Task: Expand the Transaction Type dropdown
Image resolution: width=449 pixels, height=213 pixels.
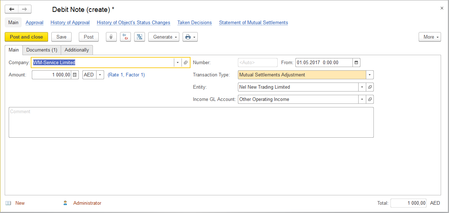Action: [x=369, y=75]
